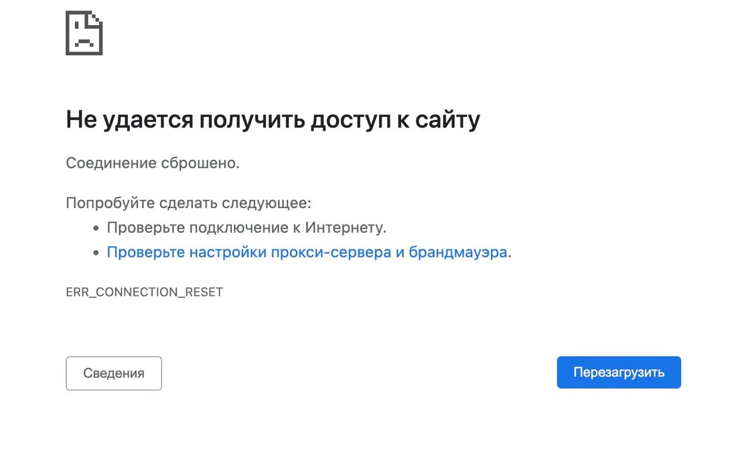Open the proxy and firewall settings link
Image resolution: width=751 pixels, height=449 pixels.
[x=307, y=253]
